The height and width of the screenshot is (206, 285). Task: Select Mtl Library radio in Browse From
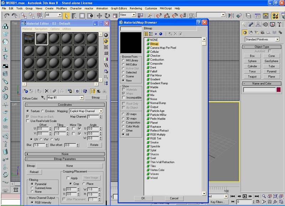[x=123, y=60]
